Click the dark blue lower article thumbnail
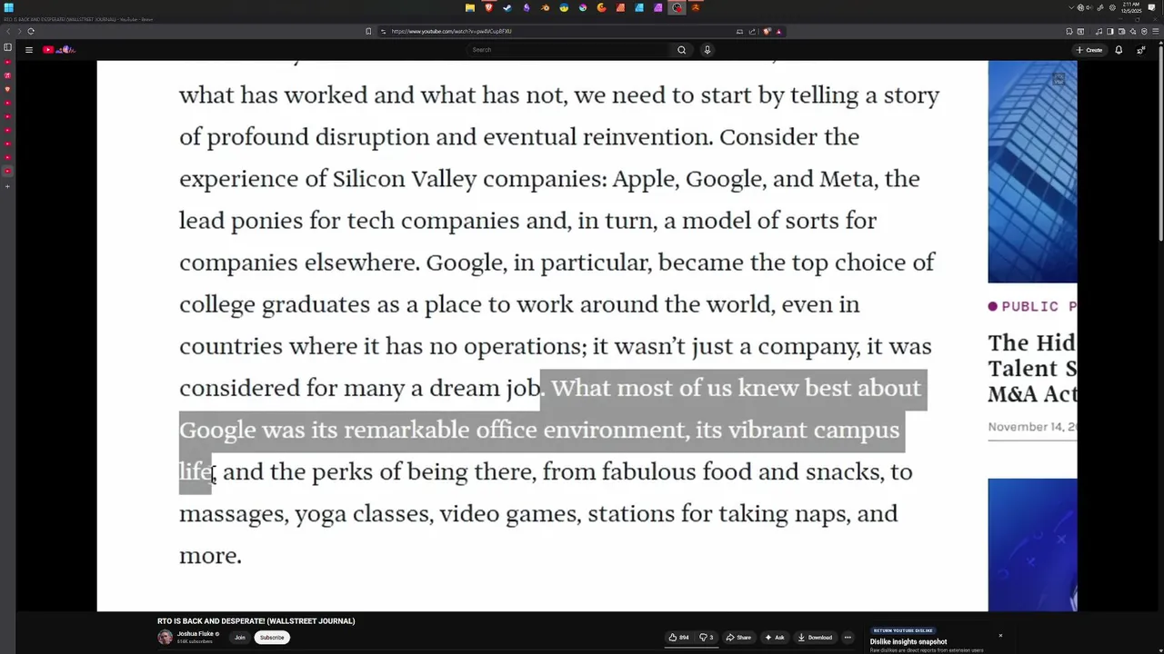 [x=1032, y=545]
